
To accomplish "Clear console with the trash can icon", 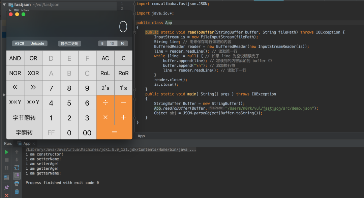I will (17, 192).
